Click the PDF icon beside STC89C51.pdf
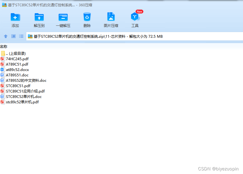Screen dimensions: 243x174 [x=2, y=86]
